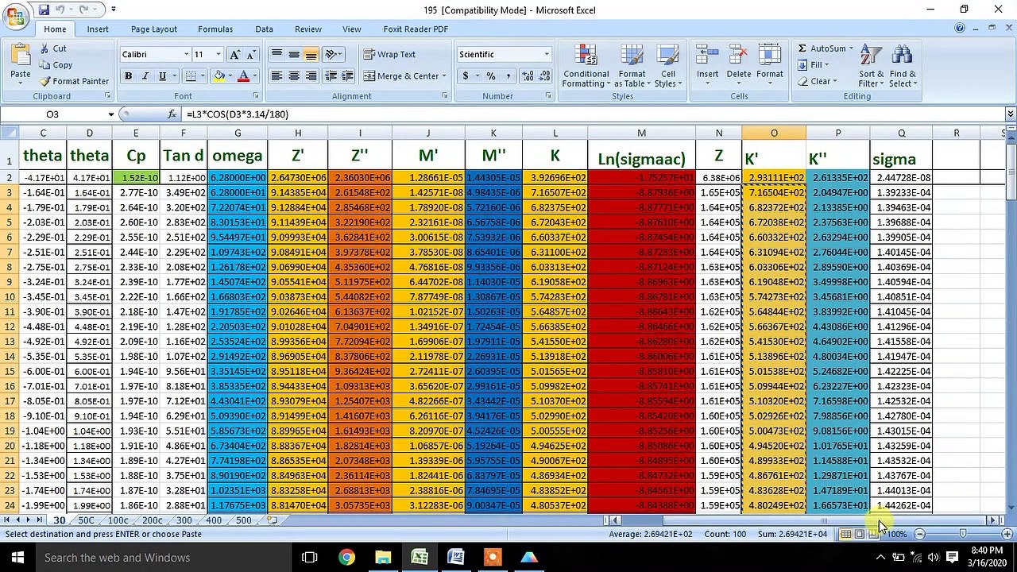This screenshot has width=1017, height=572.
Task: Click the AutoSum sigma icon
Action: pos(802,48)
